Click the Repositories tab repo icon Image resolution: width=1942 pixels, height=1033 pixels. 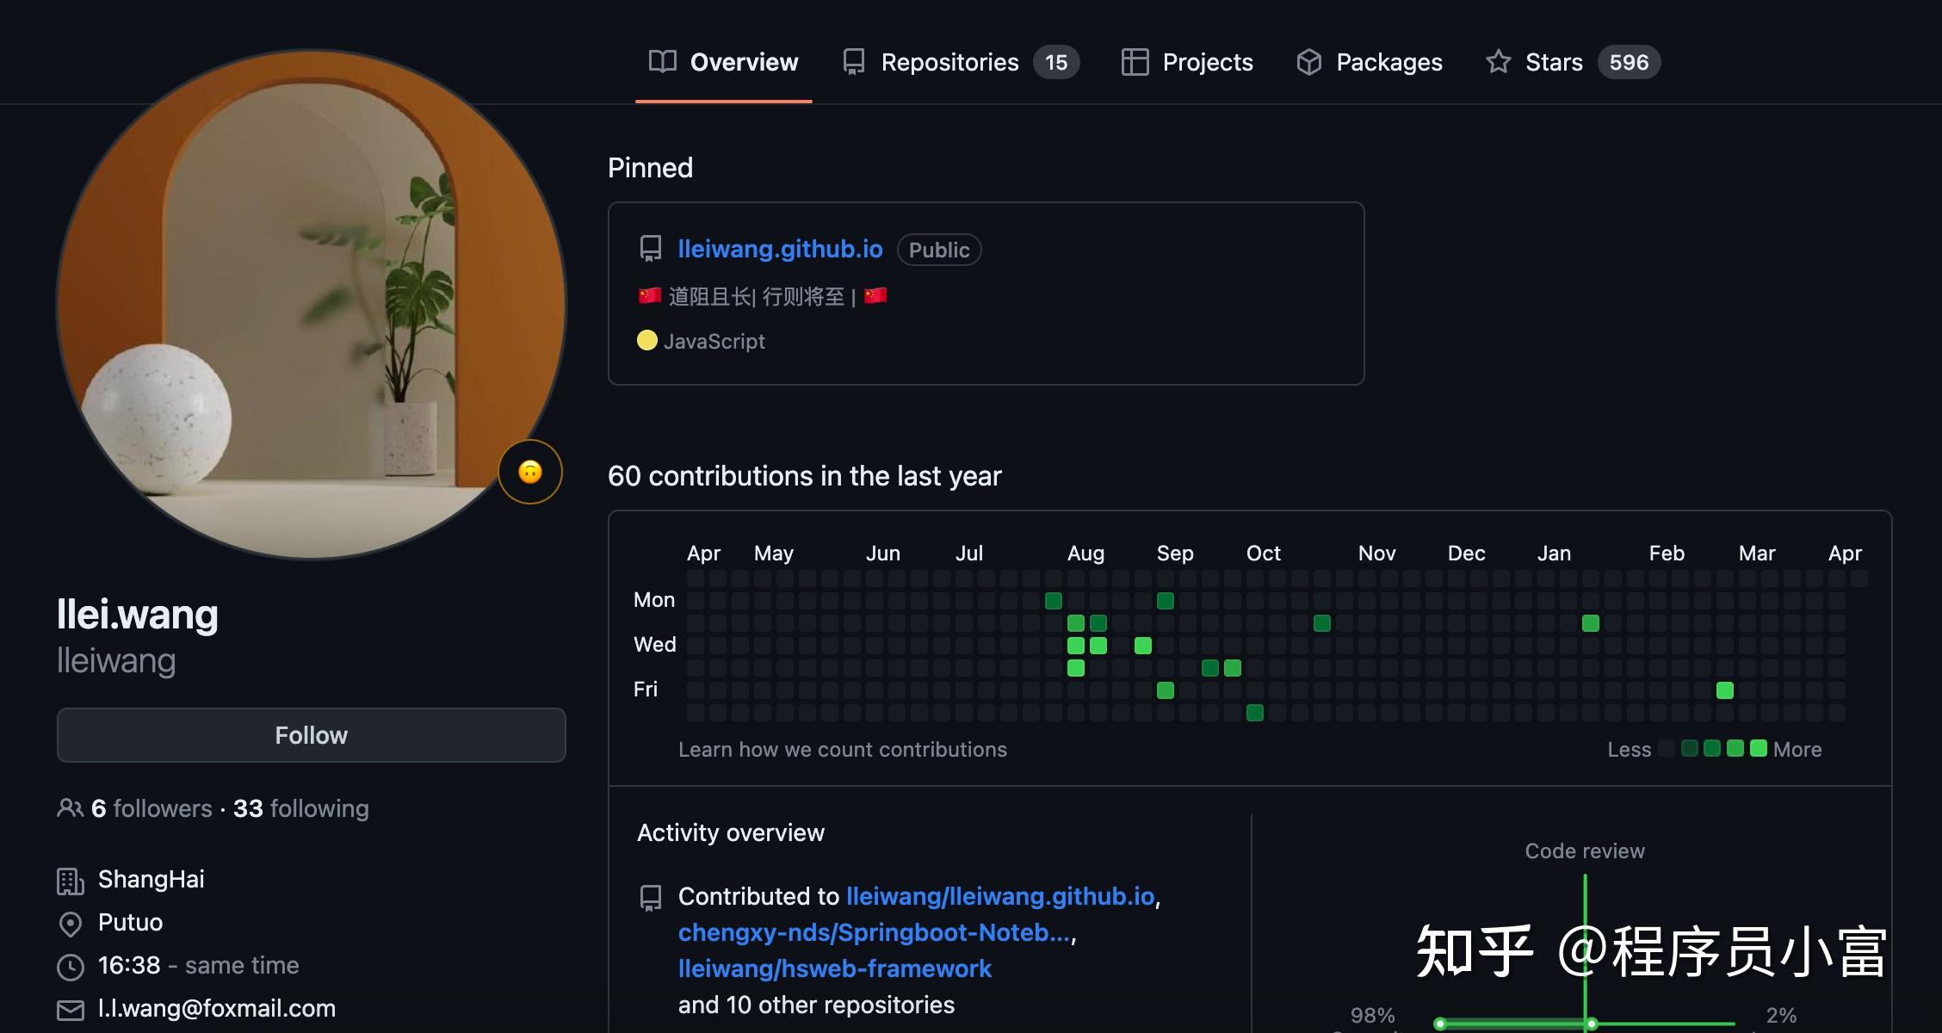(853, 62)
